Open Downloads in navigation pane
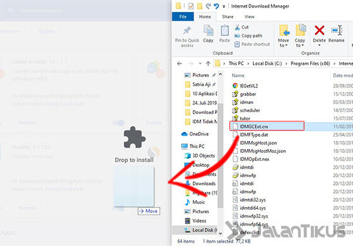Screen dimensions: 353x246 [200, 184]
